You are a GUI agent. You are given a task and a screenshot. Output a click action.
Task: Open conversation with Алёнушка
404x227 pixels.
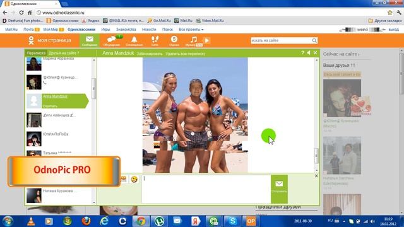point(58,120)
